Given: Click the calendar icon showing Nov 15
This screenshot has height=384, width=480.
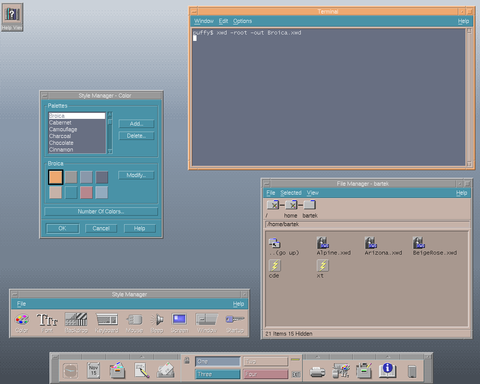Looking at the screenshot, I should pos(93,370).
